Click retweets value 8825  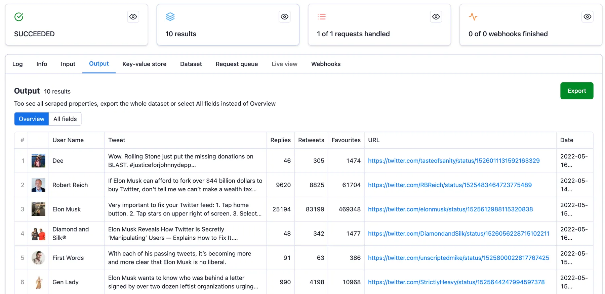[317, 185]
